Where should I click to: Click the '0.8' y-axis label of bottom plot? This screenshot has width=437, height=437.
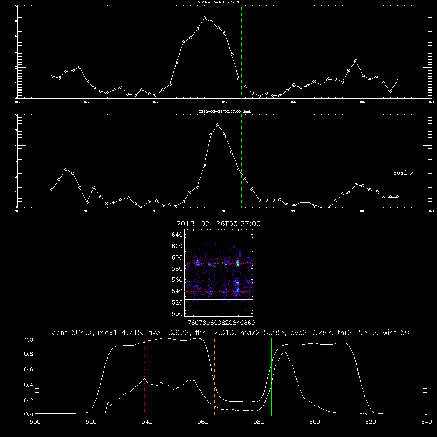(x=29, y=354)
